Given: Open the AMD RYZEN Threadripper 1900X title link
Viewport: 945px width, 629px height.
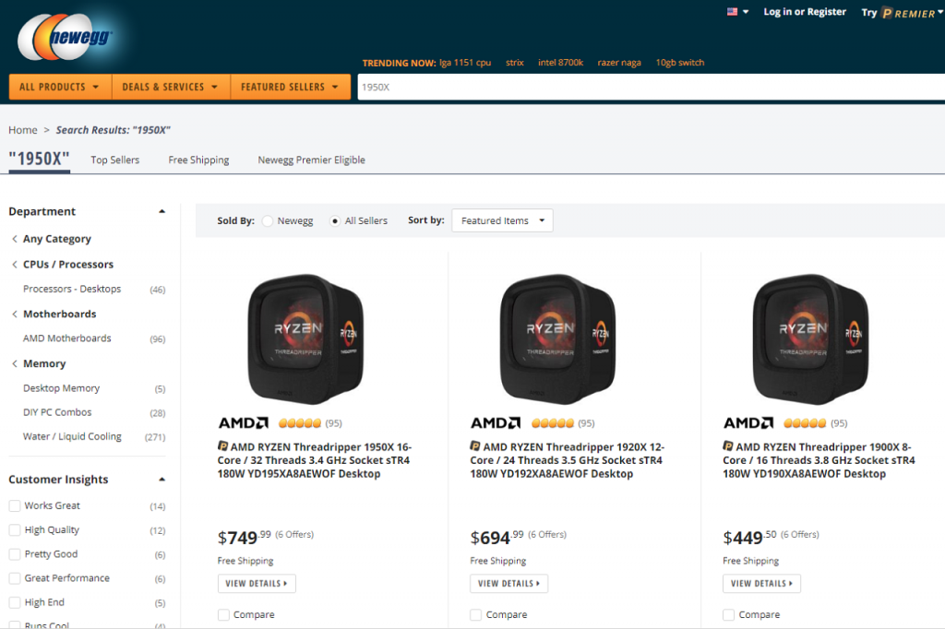Looking at the screenshot, I should [819, 460].
